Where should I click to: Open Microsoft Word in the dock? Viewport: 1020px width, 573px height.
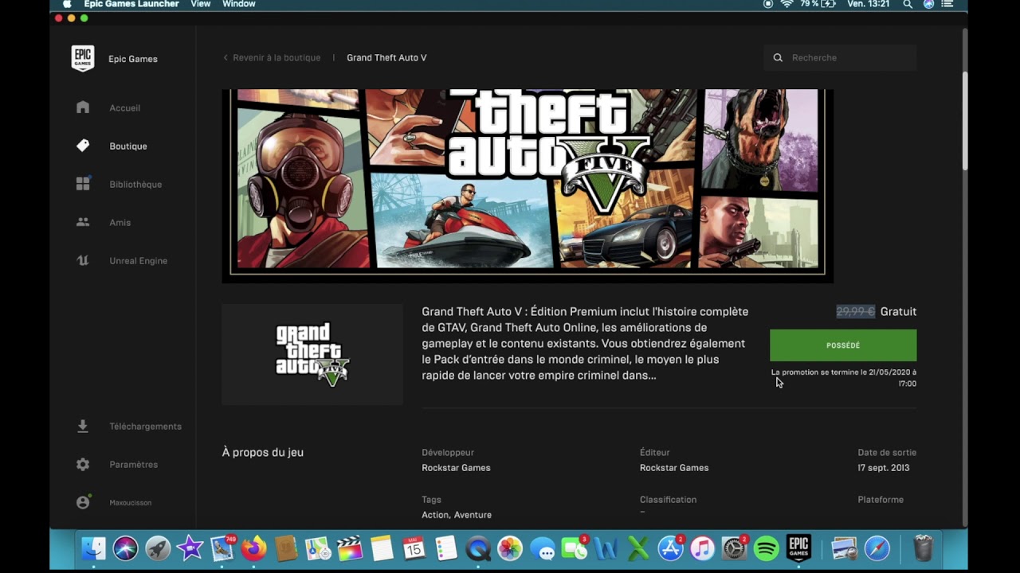click(x=606, y=548)
